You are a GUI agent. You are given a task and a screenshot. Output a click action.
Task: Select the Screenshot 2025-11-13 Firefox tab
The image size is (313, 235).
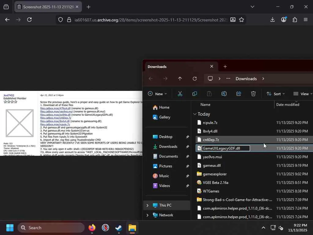pos(48,7)
